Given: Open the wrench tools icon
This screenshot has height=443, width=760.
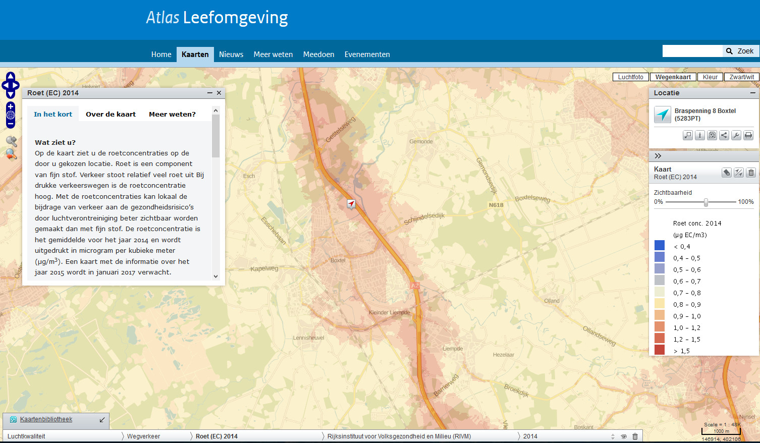Looking at the screenshot, I should tap(736, 135).
